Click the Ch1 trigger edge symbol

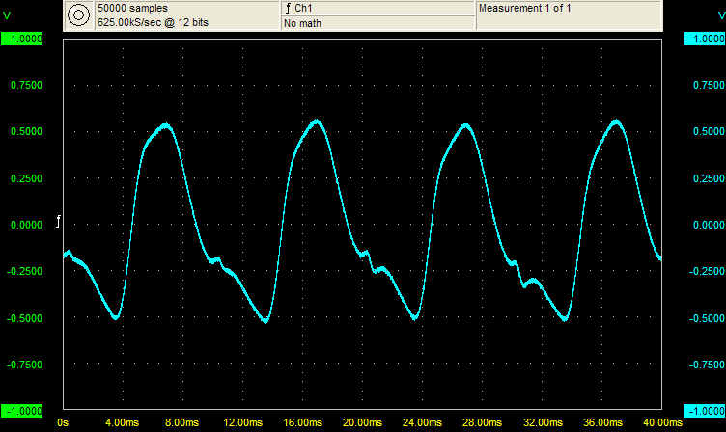tap(288, 9)
